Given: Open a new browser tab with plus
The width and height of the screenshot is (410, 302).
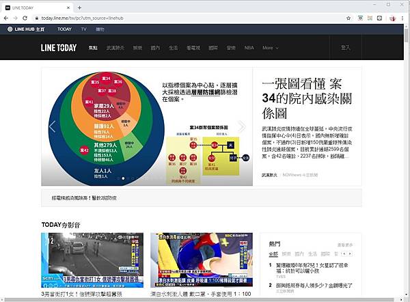Looking at the screenshot, I should tap(79, 8).
